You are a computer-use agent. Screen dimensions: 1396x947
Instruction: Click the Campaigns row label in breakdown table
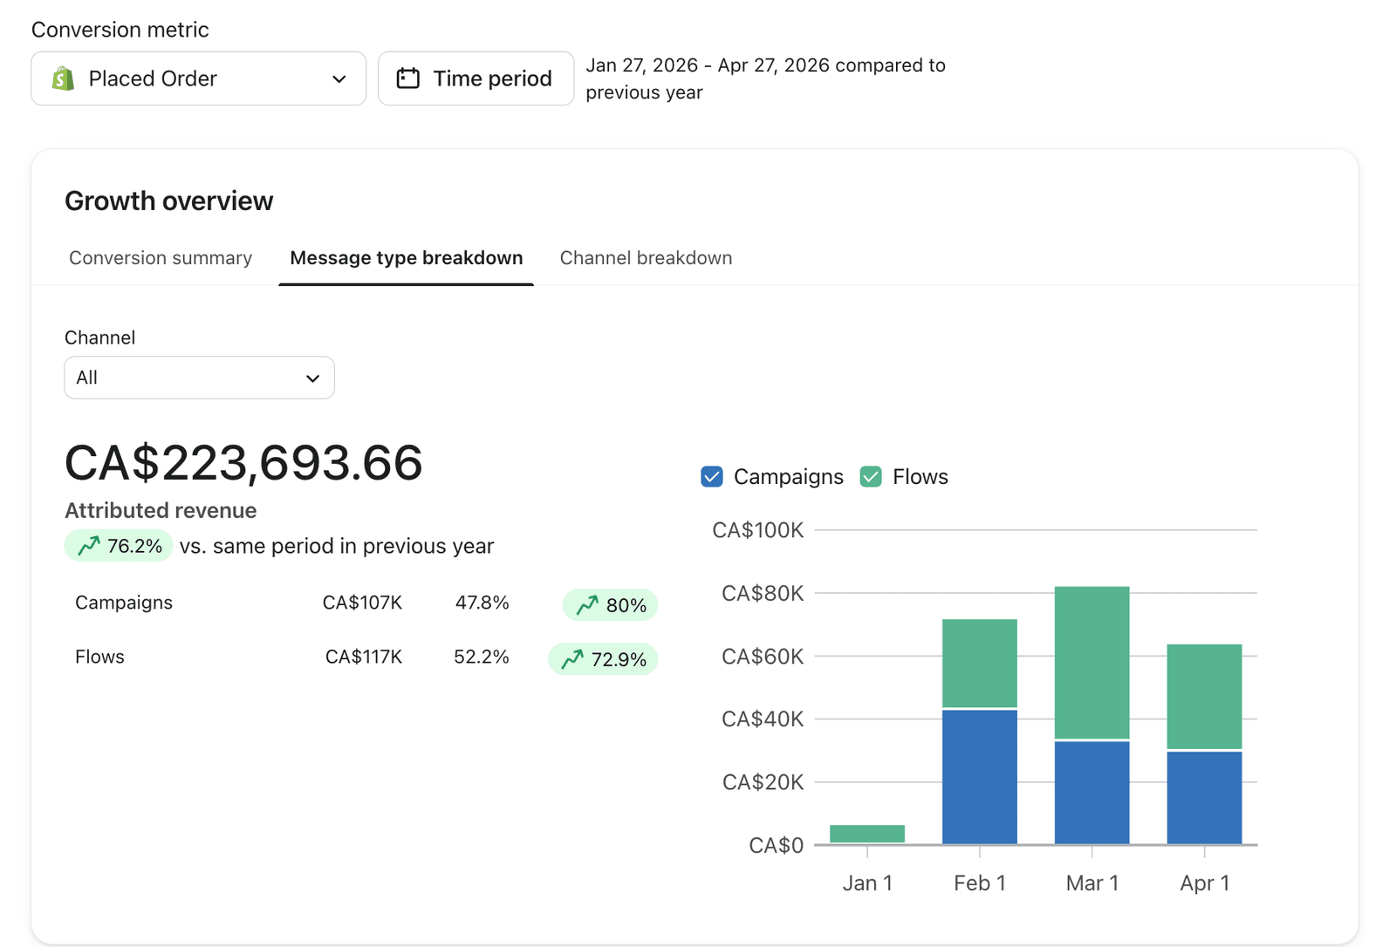coord(124,603)
